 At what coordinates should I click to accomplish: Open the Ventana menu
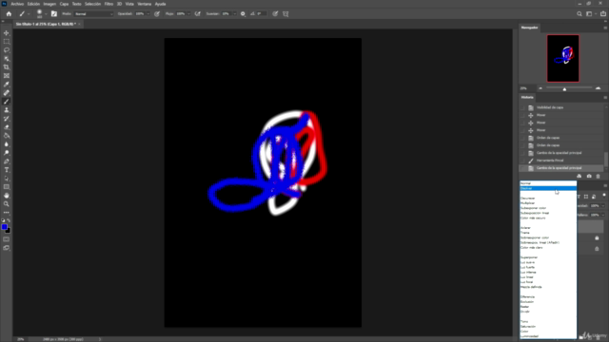(x=144, y=4)
